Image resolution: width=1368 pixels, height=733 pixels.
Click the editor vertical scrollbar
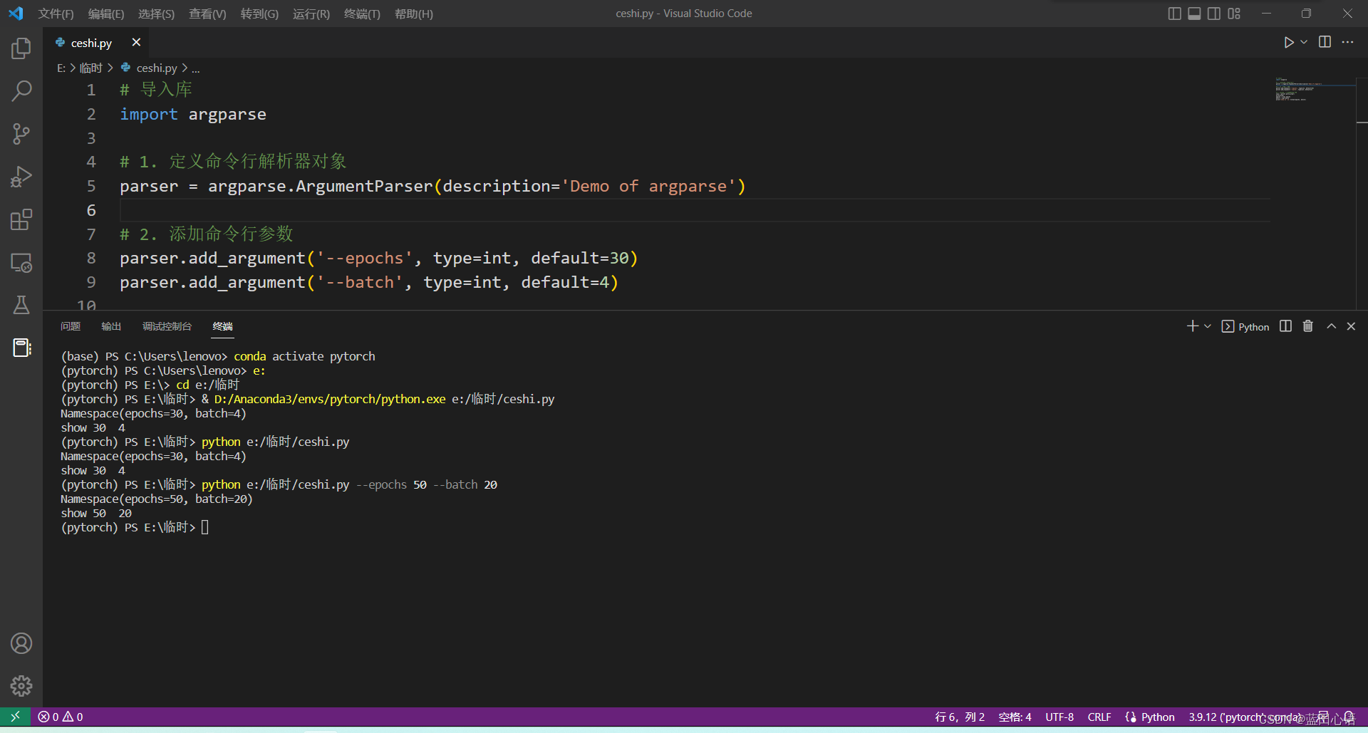[x=1362, y=192]
